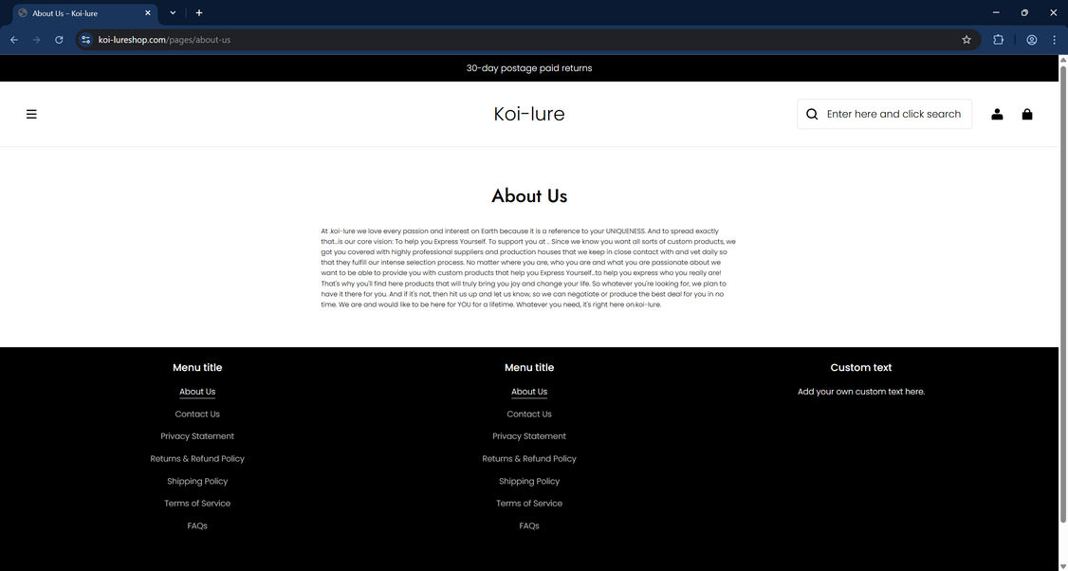Open the browser extensions puzzle icon

[998, 40]
